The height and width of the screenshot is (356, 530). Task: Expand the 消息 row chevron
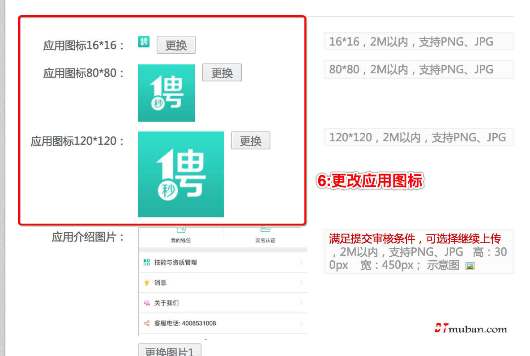point(301,283)
